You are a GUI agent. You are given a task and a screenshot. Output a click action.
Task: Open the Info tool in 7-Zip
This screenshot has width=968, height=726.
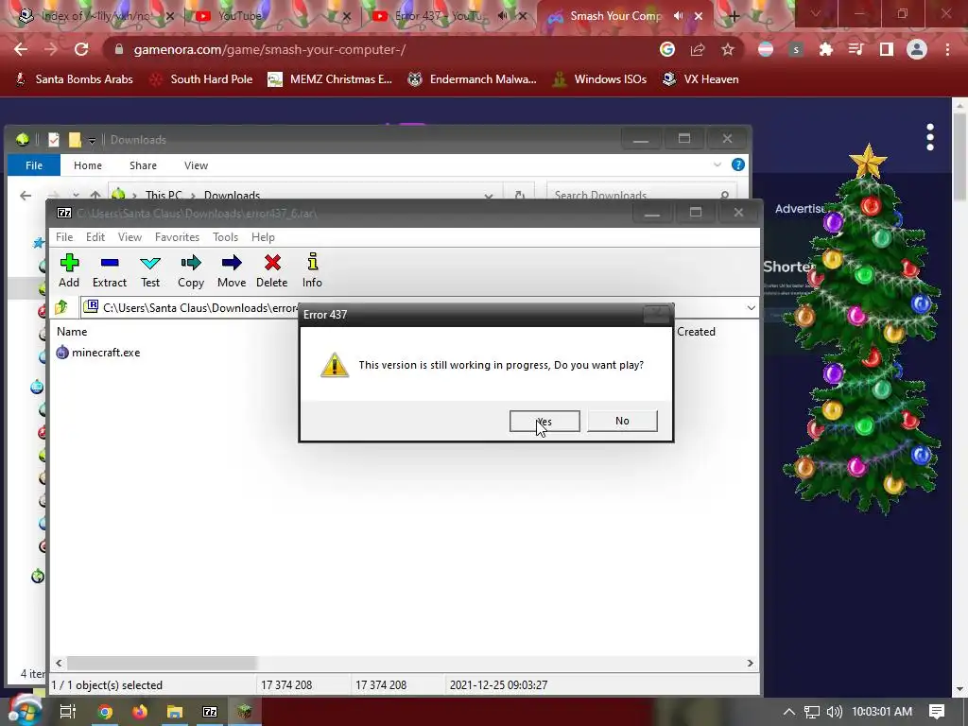pos(312,271)
